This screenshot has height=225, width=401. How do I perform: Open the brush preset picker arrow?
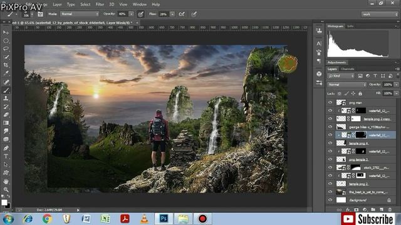32,14
